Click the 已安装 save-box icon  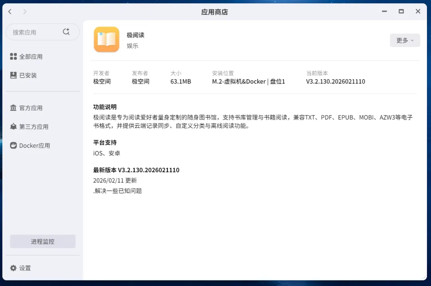pos(13,75)
